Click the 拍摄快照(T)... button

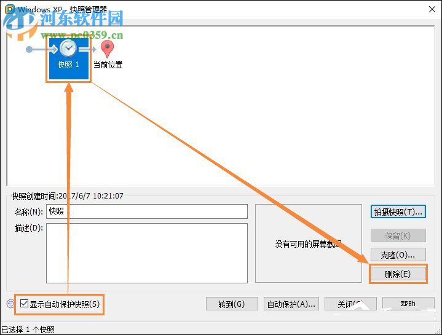coord(398,212)
